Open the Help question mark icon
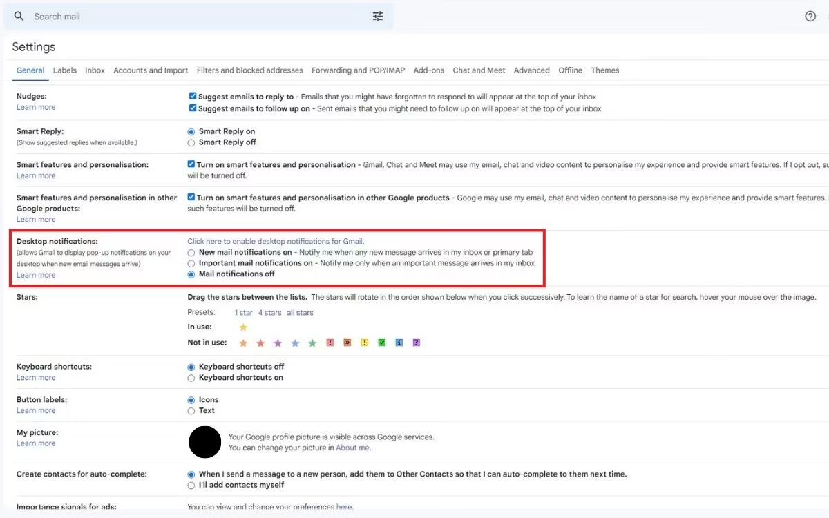Viewport: 829px width, 518px height. pos(810,17)
